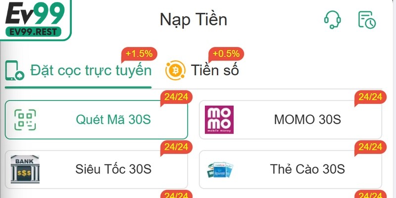
Task: Click the Nạp Tiền page title
Action: point(193,20)
